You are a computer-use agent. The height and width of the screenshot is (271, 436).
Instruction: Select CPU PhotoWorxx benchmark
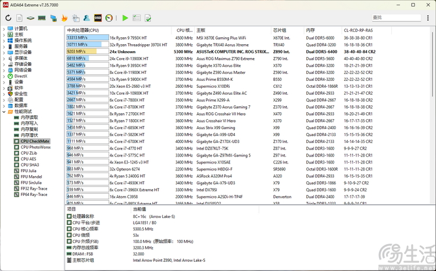pyautogui.click(x=35, y=147)
